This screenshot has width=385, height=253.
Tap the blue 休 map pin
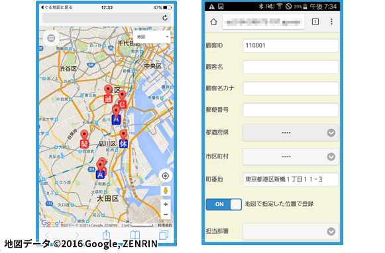tap(123, 139)
